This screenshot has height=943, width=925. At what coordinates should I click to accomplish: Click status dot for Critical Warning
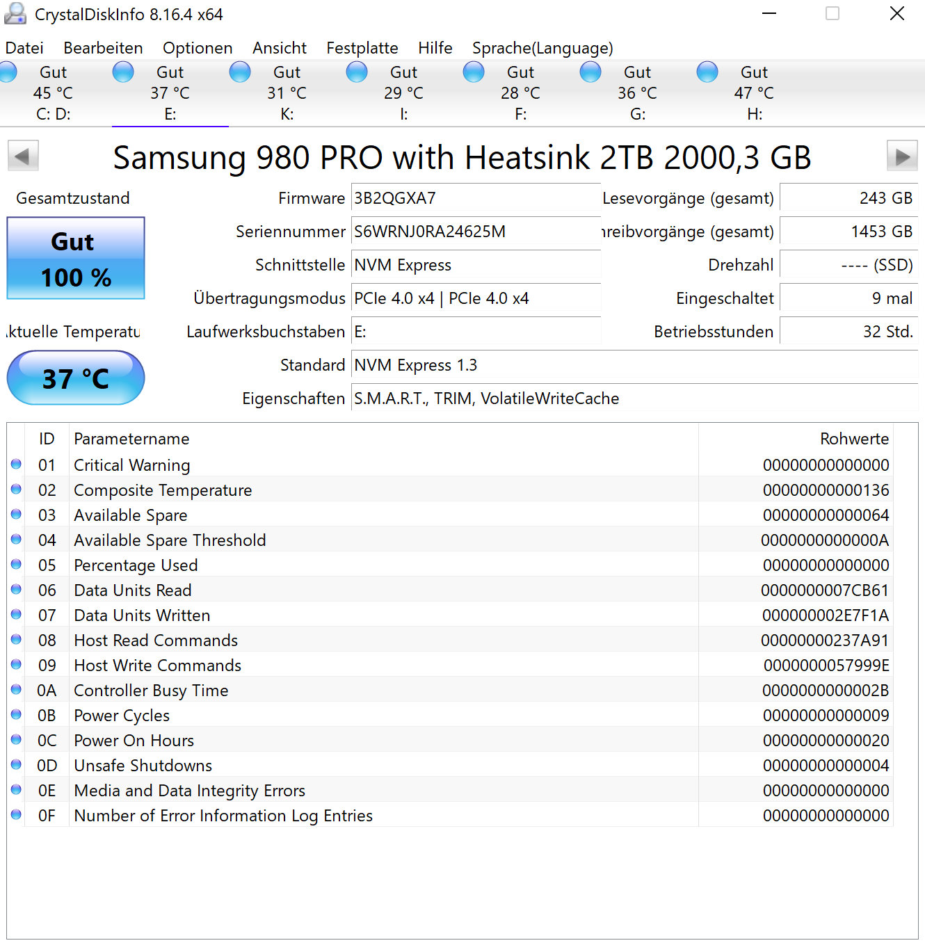pyautogui.click(x=16, y=464)
